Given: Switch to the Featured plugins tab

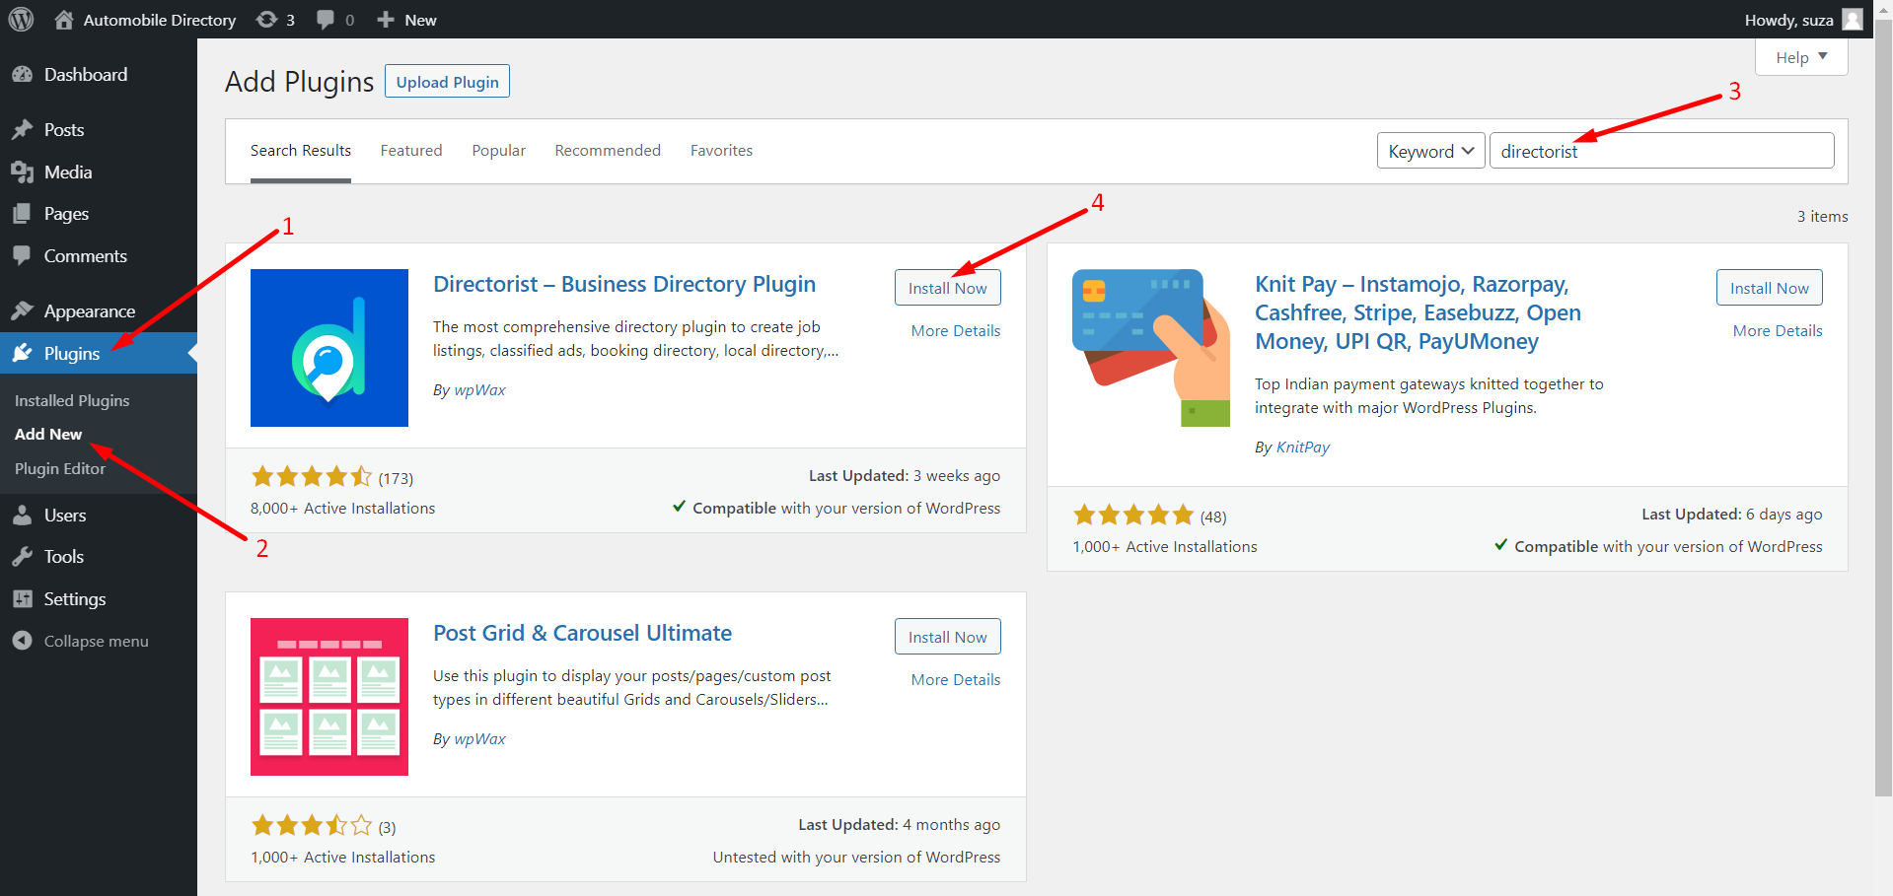Looking at the screenshot, I should (x=410, y=150).
